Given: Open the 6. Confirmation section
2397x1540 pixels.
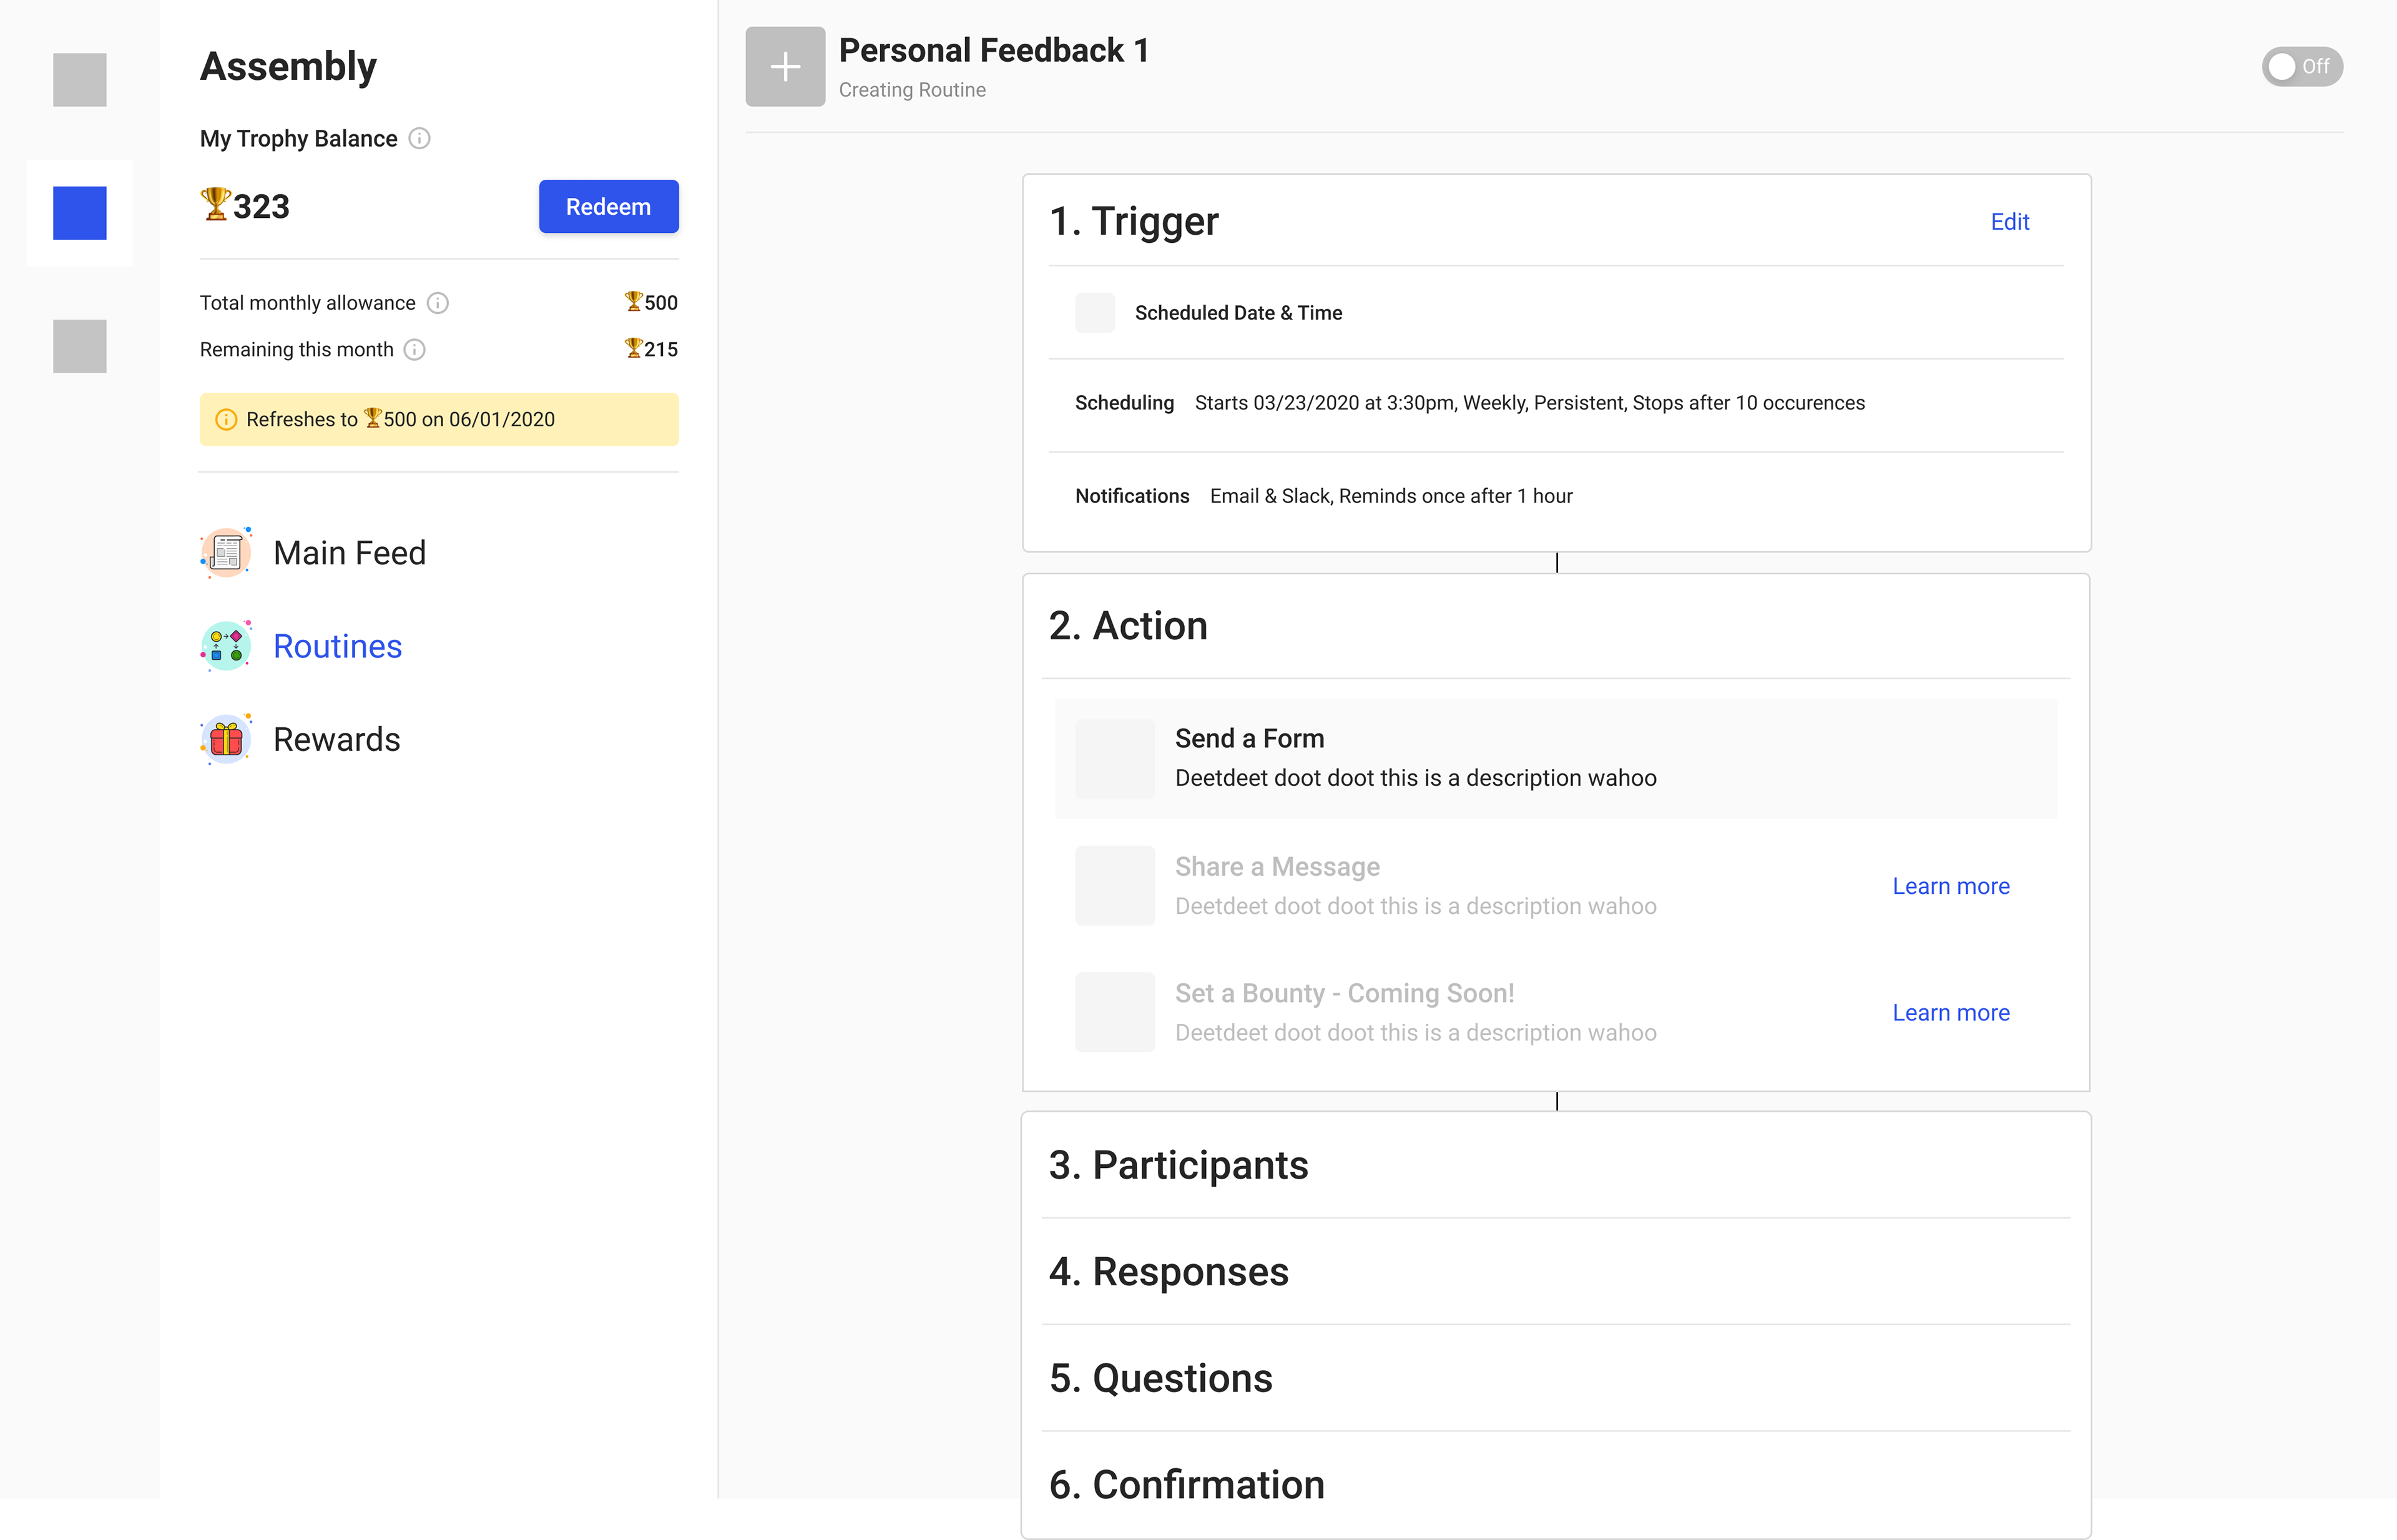Looking at the screenshot, I should [1186, 1485].
